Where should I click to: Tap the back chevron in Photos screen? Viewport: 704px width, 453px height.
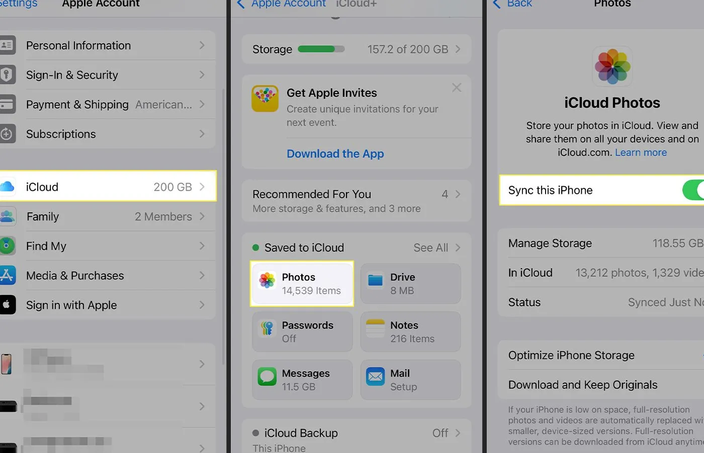pyautogui.click(x=497, y=4)
